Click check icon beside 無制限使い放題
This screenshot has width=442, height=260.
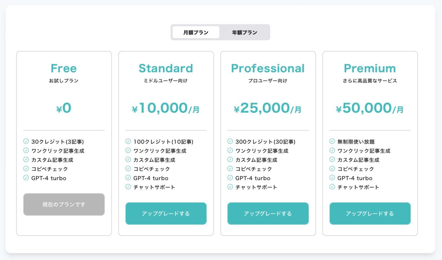pos(332,141)
